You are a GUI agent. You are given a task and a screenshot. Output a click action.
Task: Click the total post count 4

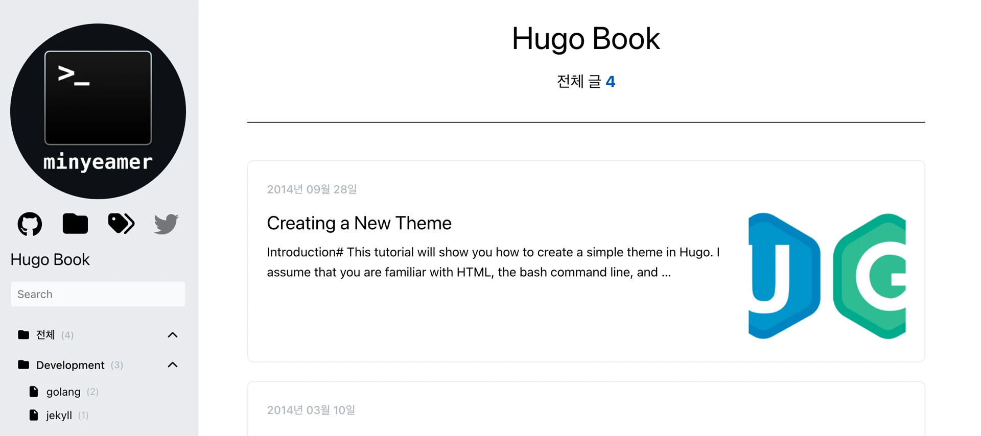(611, 82)
